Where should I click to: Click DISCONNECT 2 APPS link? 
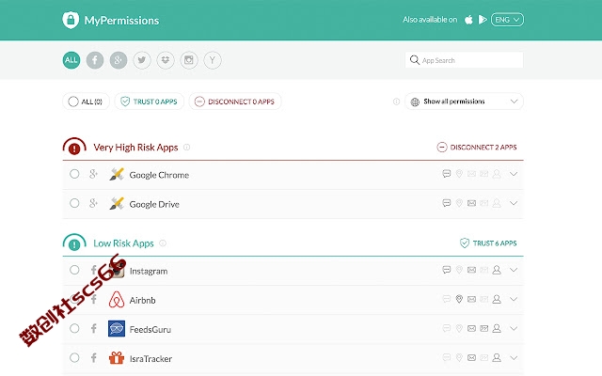[477, 148]
